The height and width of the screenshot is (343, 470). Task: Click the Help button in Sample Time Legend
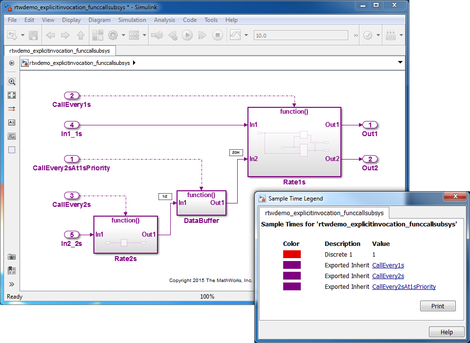(447, 332)
